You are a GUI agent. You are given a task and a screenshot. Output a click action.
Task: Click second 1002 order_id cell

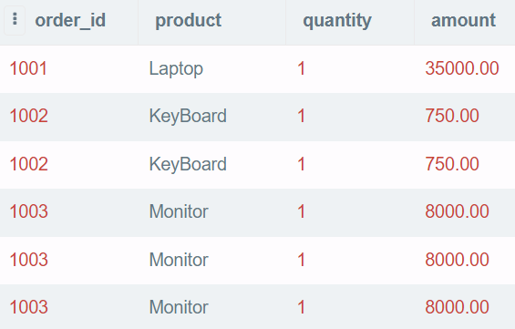click(28, 164)
